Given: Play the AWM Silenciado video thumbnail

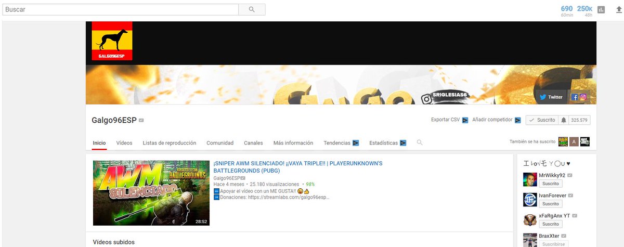Looking at the screenshot, I should coord(151,193).
